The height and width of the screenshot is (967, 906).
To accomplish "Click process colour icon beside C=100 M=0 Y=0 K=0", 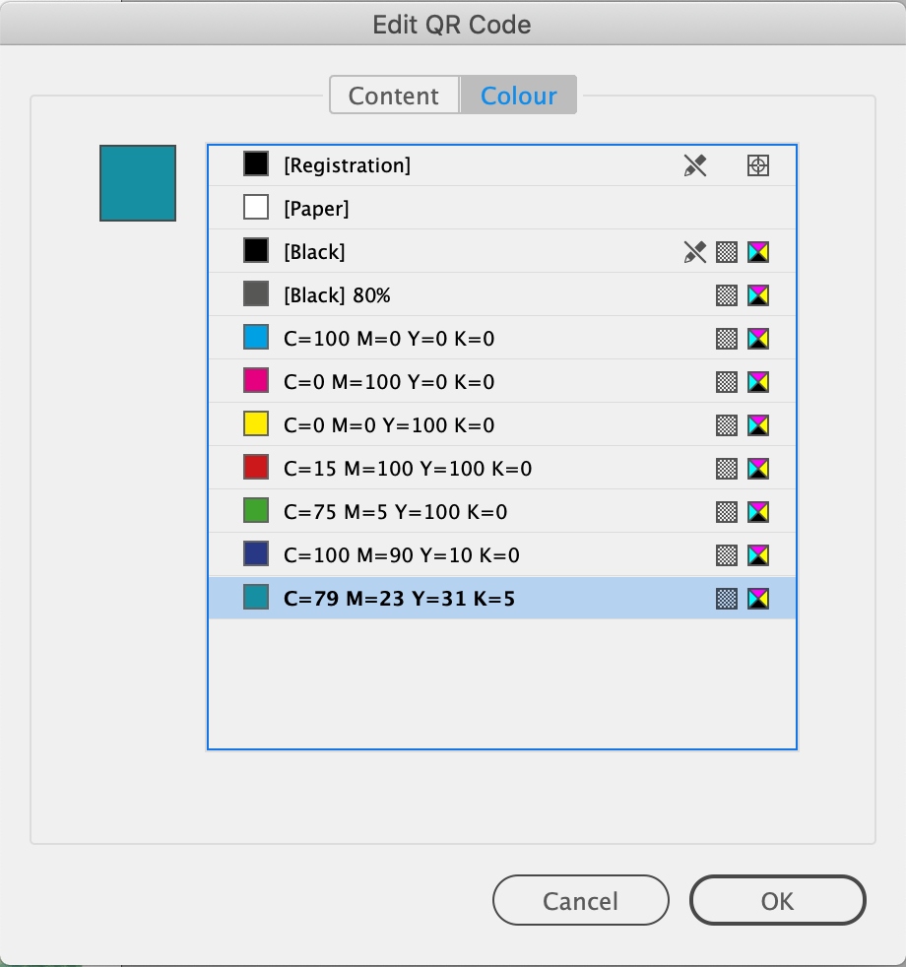I will (x=727, y=339).
